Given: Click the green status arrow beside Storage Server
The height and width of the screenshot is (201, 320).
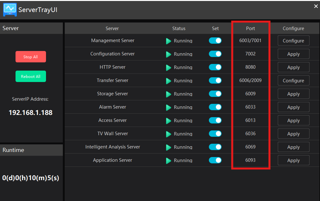Looking at the screenshot, I should 169,94.
